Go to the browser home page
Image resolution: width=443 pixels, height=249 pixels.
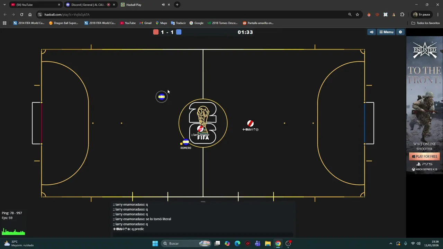(x=30, y=15)
